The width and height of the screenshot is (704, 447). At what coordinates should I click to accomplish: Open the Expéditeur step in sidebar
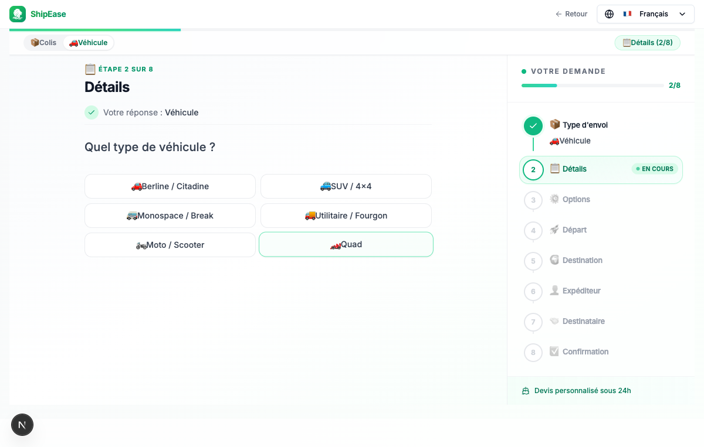point(601,291)
